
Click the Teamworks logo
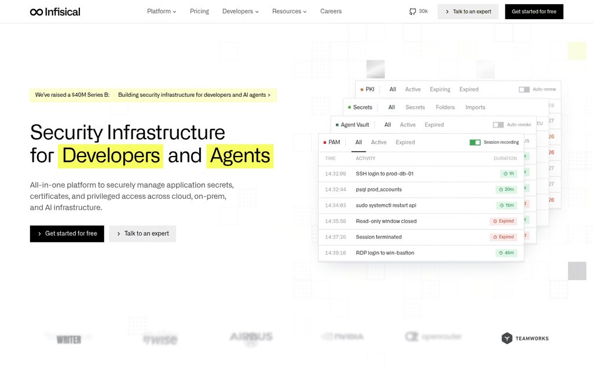(x=525, y=339)
